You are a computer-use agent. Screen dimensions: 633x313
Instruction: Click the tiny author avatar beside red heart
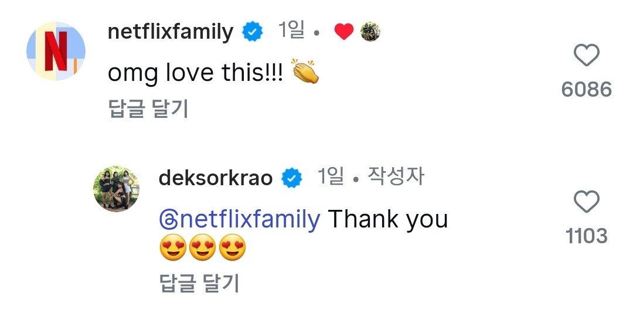[x=370, y=32]
